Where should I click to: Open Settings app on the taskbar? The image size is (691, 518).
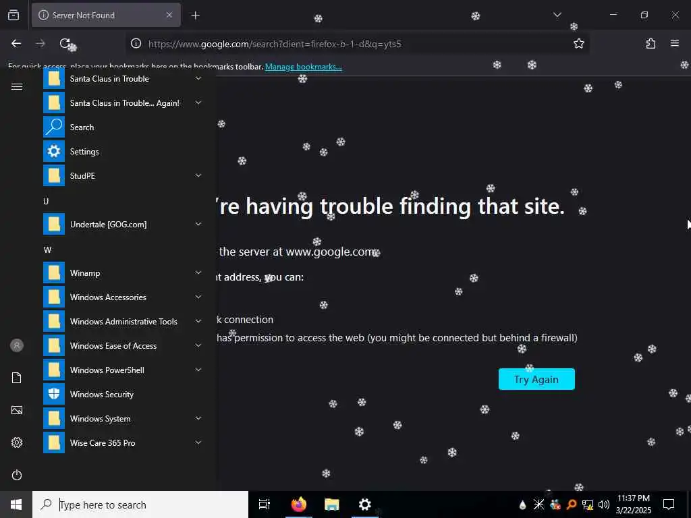click(365, 505)
